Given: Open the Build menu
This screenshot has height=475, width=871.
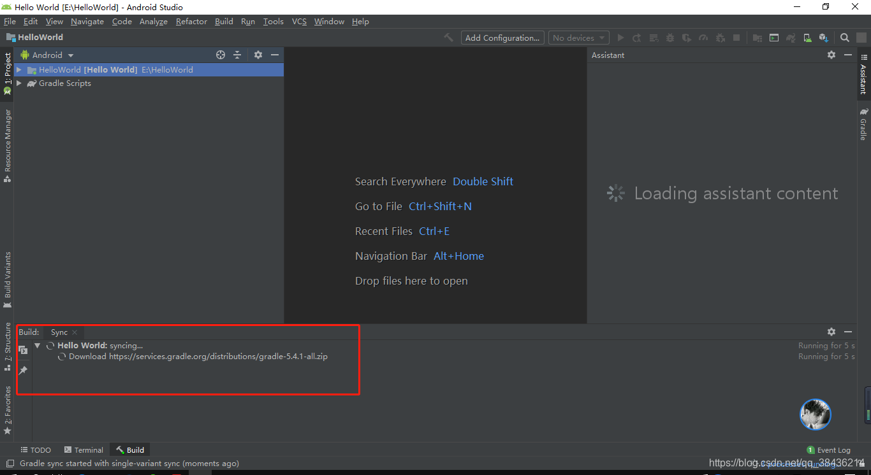Looking at the screenshot, I should pyautogui.click(x=224, y=21).
